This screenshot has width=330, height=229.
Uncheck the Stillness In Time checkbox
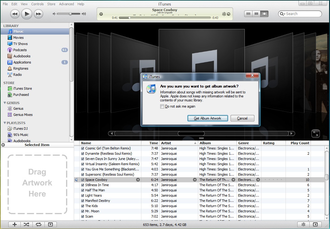click(83, 185)
